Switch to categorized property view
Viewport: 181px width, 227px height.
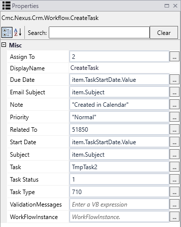7,32
